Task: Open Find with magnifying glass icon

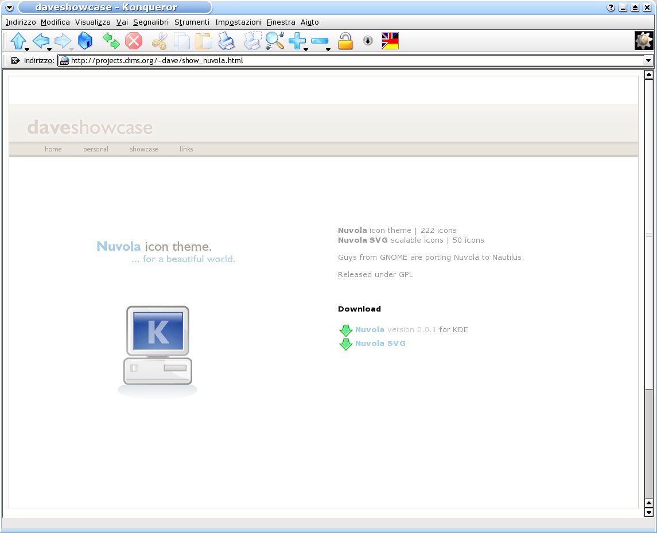Action: [275, 41]
